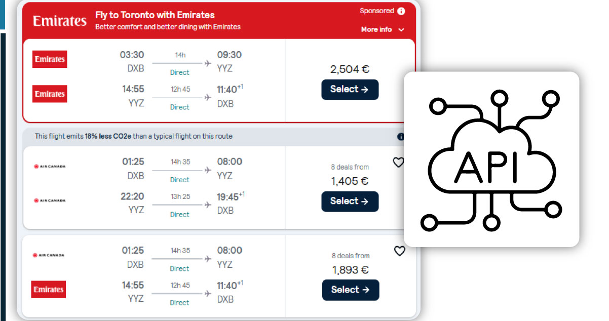Click the Emirates logo on the 14:55 return leg
This screenshot has width=609, height=321.
[x=49, y=94]
